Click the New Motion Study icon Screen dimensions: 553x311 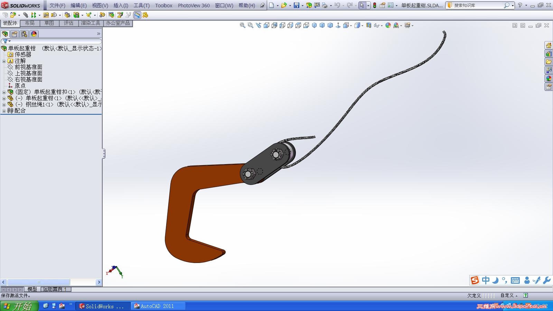click(102, 15)
